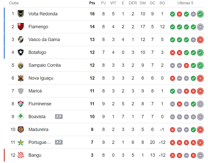Open Vasco da Gama's latest loss result icon
Image resolution: width=208 pixels, height=163 pixels.
200,40
